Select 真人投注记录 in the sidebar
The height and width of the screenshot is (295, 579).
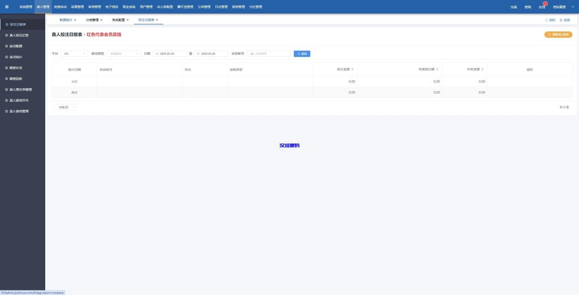(19, 35)
